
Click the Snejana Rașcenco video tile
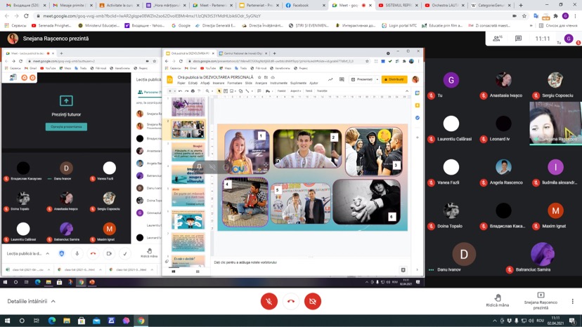(x=555, y=123)
